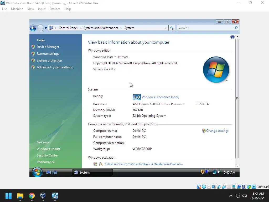Click VirtualBox hard disk activity indicator
This screenshot has height=202, width=269.
point(199,187)
